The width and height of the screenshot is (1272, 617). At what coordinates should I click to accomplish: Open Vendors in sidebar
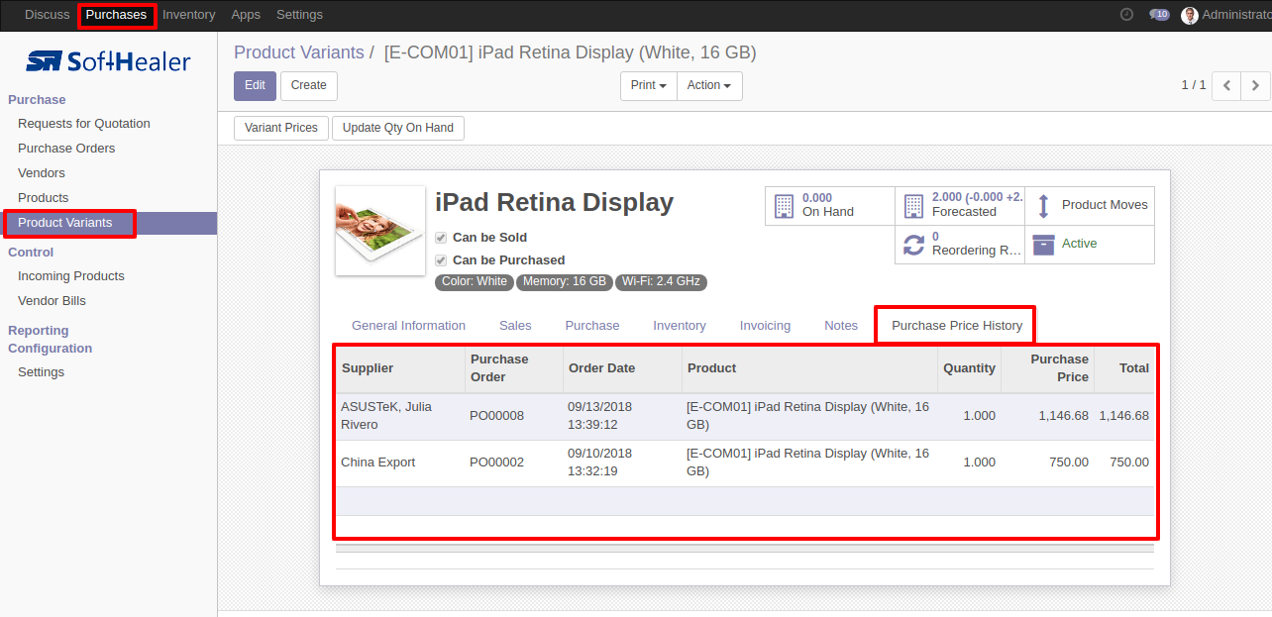coord(42,173)
